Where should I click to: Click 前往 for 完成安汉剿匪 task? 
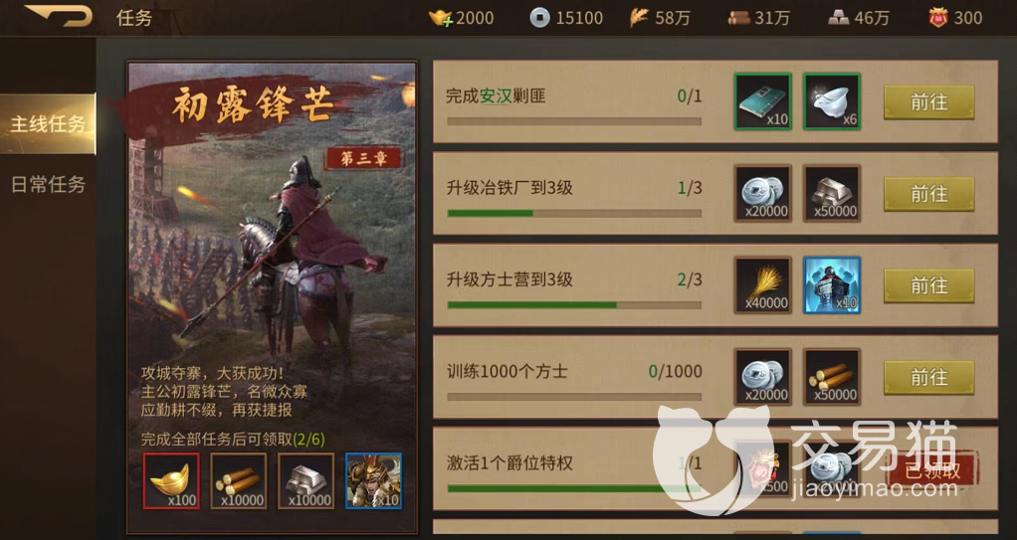pos(928,101)
